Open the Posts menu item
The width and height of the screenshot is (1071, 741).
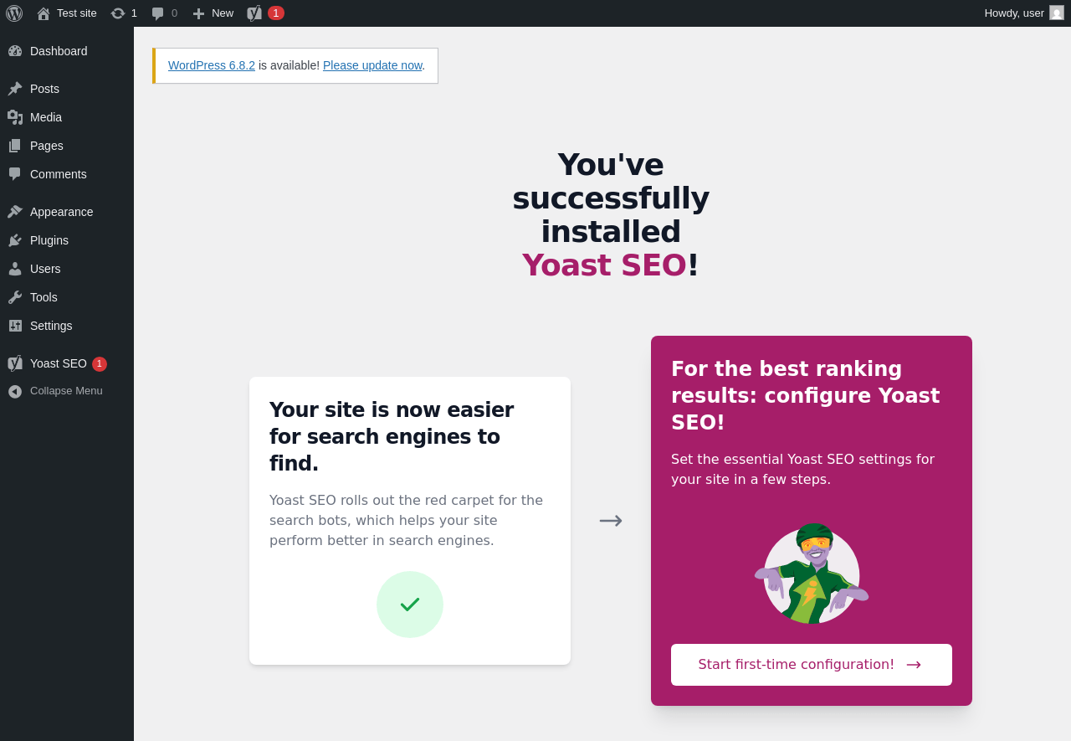point(67,89)
